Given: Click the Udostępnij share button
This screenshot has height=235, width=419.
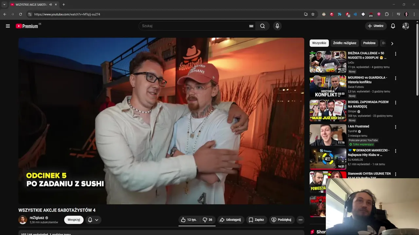Looking at the screenshot, I should (x=230, y=220).
